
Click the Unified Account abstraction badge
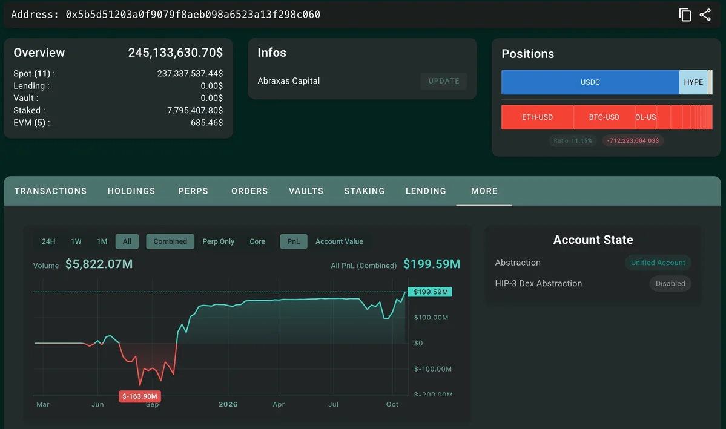coord(658,263)
